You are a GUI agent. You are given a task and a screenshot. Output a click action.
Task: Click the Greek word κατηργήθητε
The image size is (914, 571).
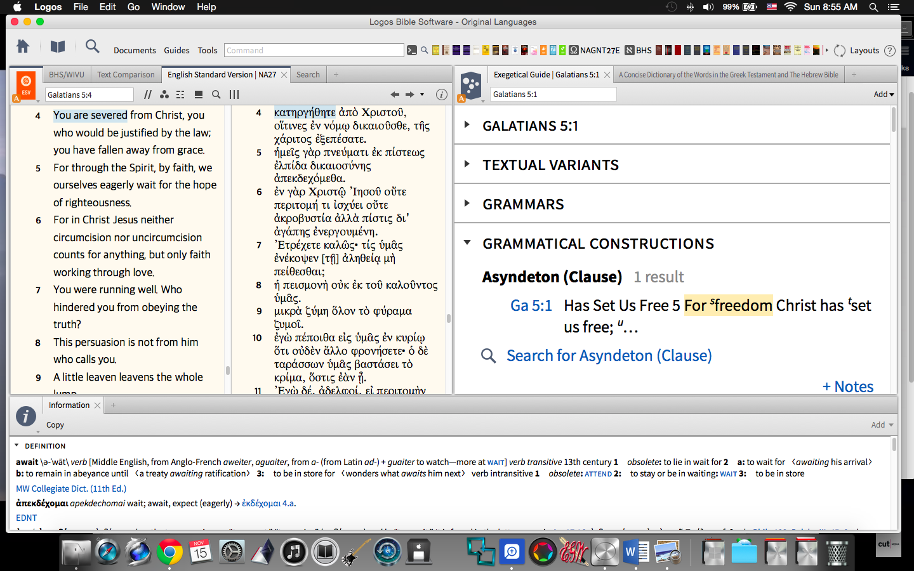[305, 112]
